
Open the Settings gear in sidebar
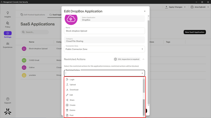[8, 33]
